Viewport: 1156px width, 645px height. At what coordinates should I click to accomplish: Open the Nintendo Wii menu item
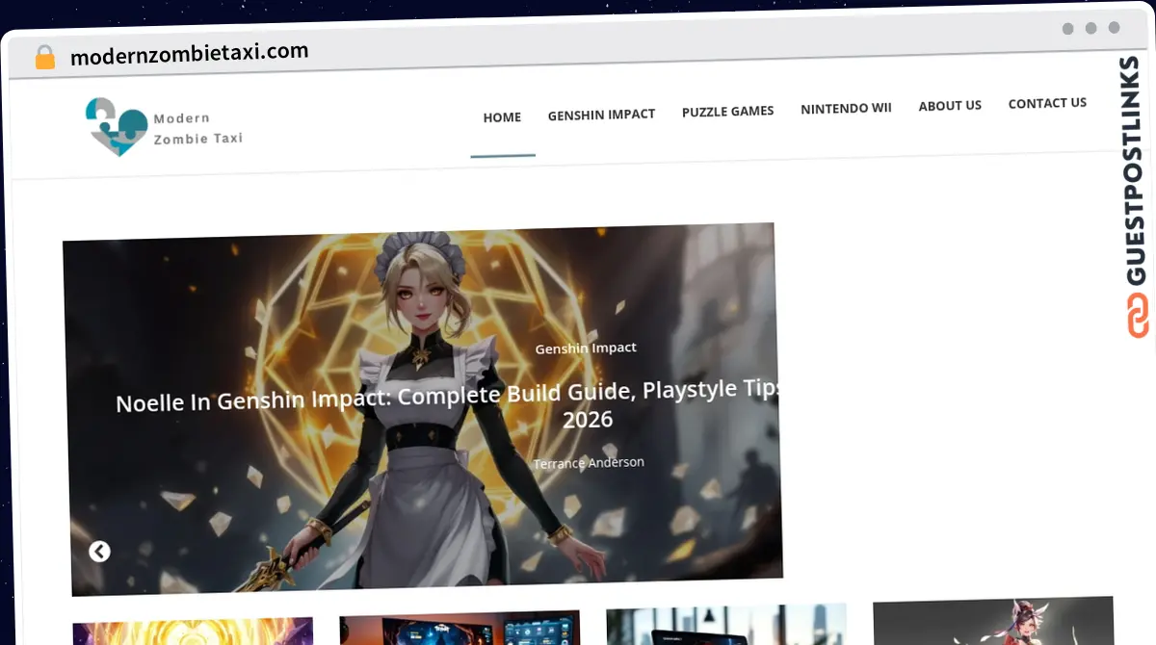(846, 109)
